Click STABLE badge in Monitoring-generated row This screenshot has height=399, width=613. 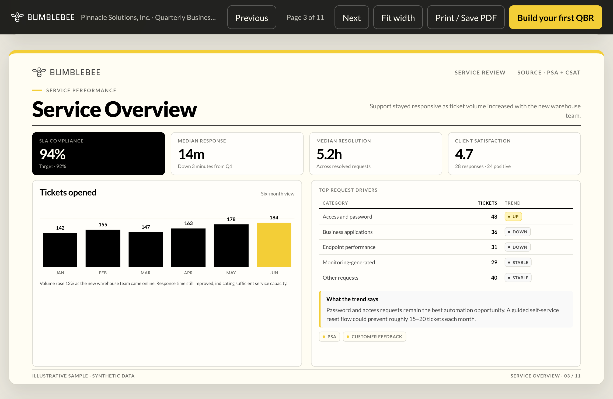518,262
